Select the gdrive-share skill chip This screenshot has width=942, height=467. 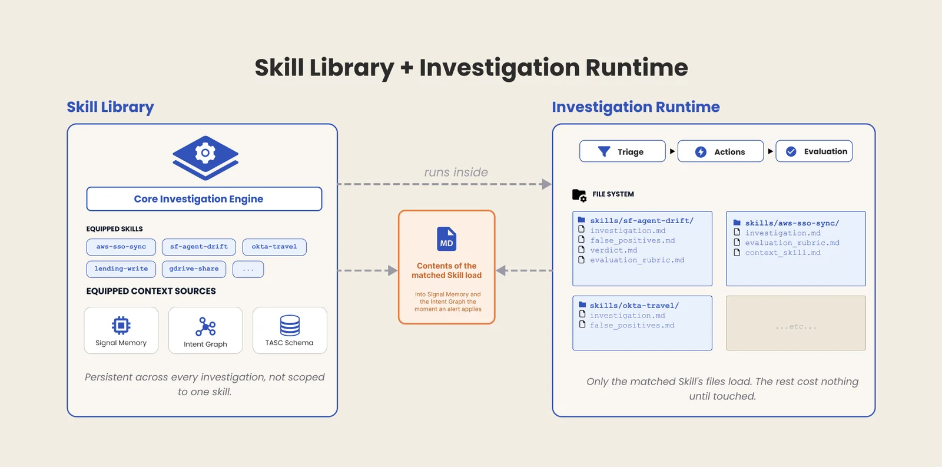pyautogui.click(x=194, y=269)
